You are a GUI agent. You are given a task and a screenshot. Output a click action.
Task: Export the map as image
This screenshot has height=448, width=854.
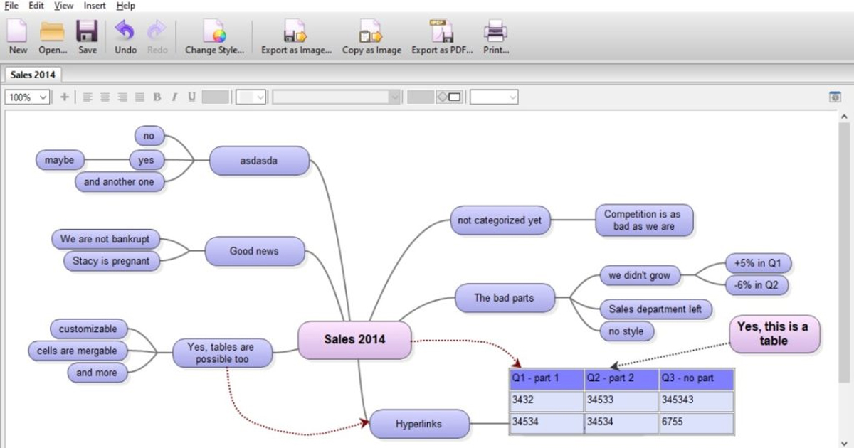pos(296,37)
